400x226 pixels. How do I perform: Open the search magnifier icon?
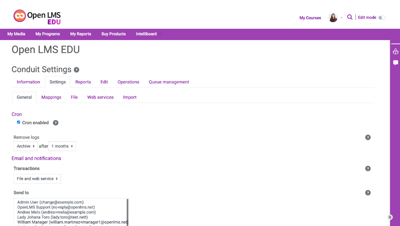coord(350,17)
